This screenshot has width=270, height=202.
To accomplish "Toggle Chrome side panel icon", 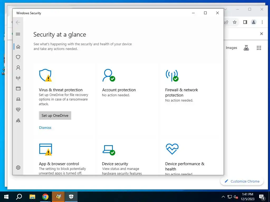I will pos(245,22).
